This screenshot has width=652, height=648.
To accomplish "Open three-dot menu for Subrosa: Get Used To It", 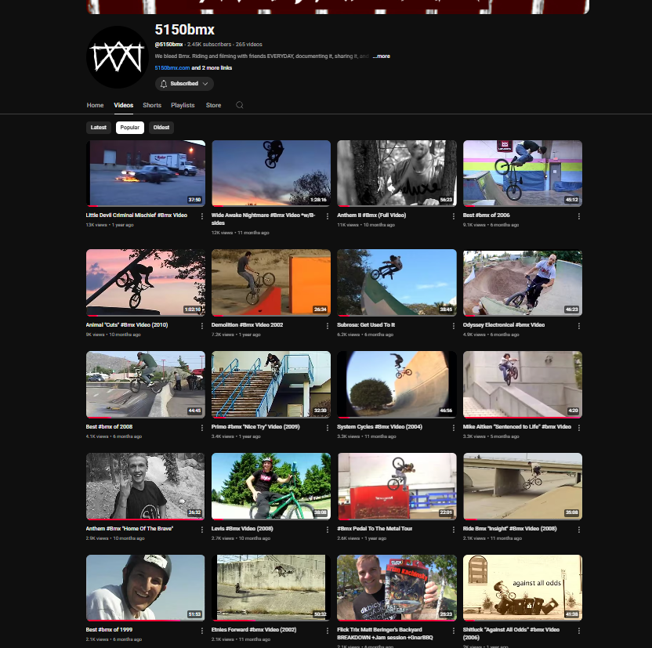I will click(x=453, y=326).
